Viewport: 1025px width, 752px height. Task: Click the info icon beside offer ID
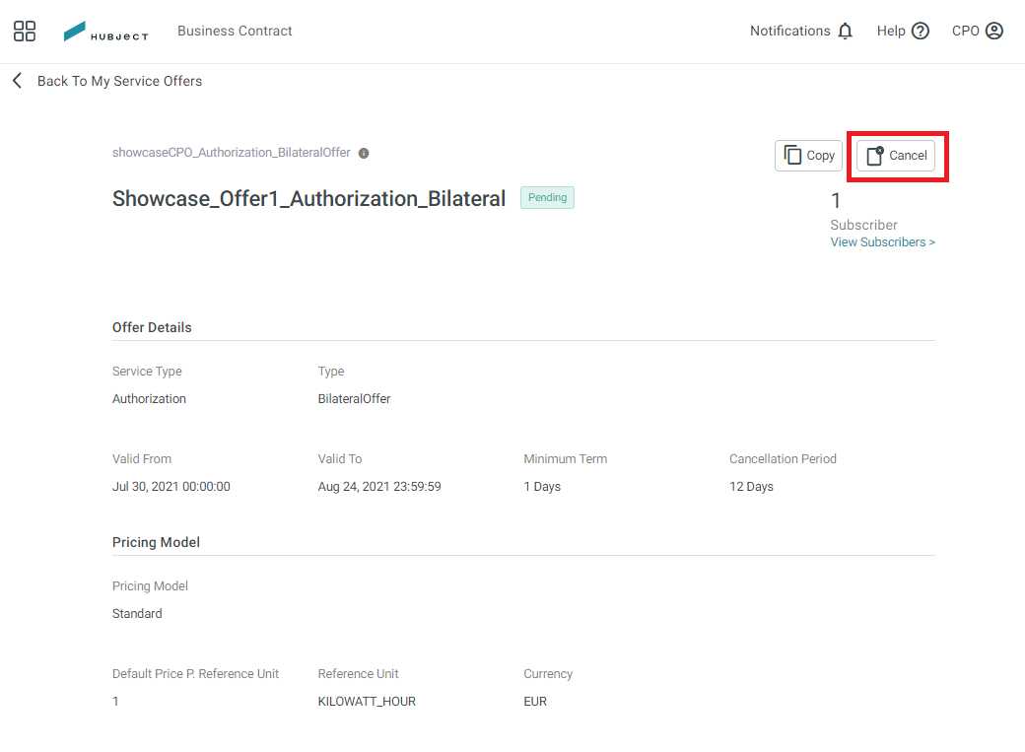click(364, 153)
